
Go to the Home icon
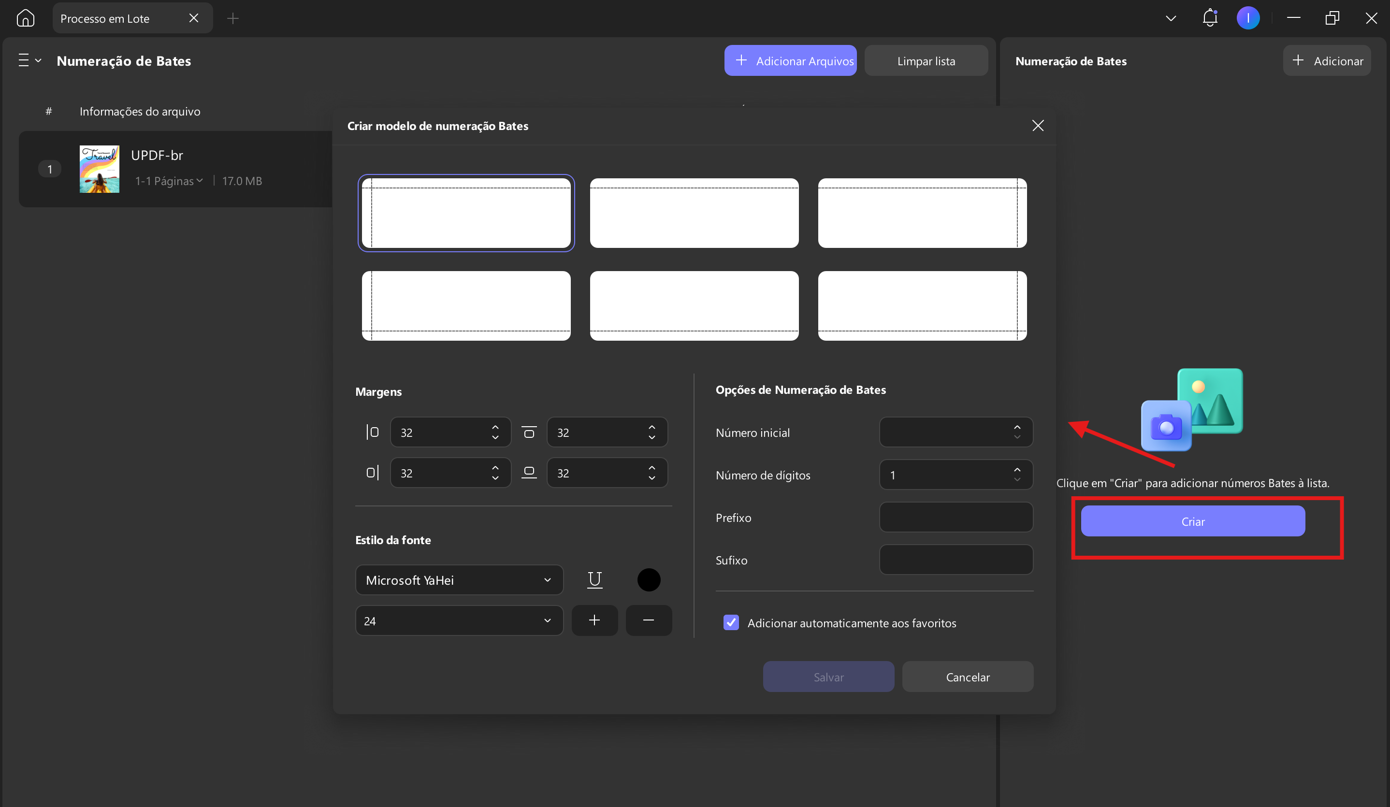click(x=25, y=18)
